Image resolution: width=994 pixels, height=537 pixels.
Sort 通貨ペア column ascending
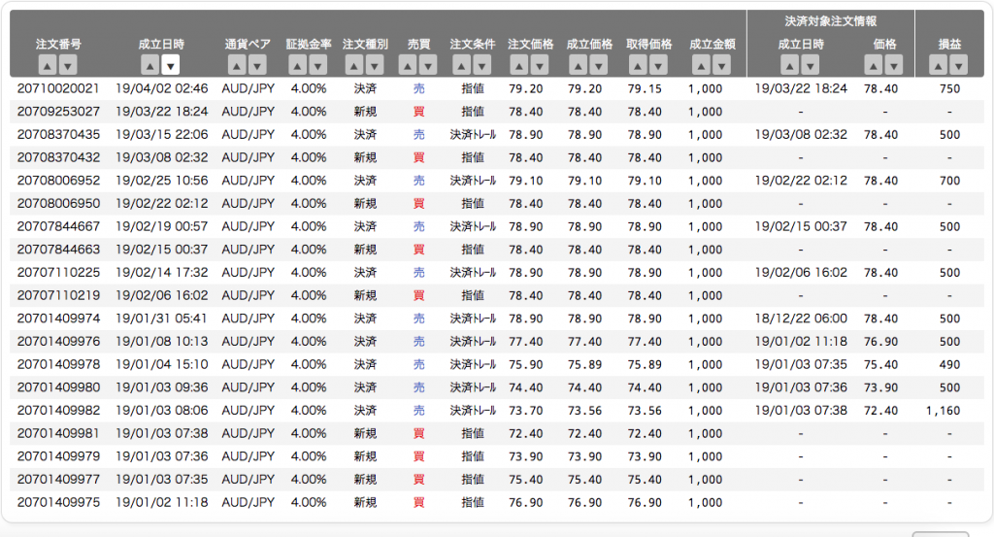tap(237, 65)
